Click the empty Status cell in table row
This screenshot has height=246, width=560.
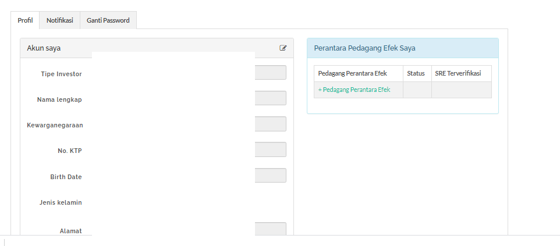[x=417, y=90]
